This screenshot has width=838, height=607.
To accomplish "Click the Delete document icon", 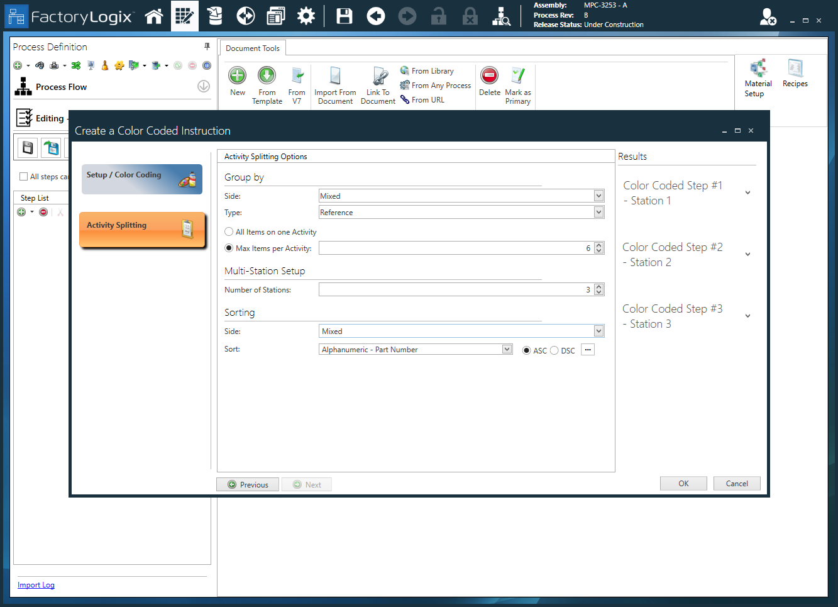I will click(x=489, y=76).
